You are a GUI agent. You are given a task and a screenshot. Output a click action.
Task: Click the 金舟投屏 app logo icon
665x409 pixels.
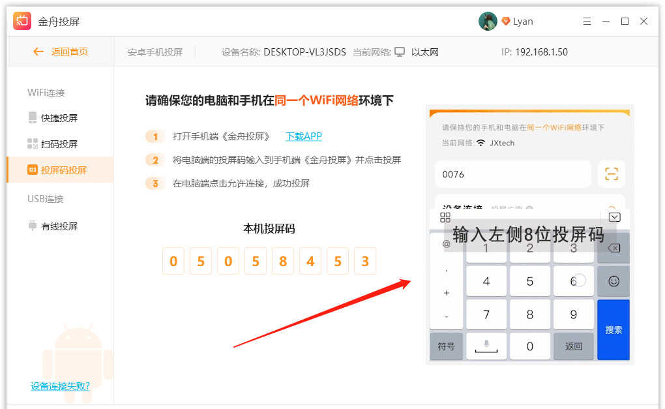[22, 22]
